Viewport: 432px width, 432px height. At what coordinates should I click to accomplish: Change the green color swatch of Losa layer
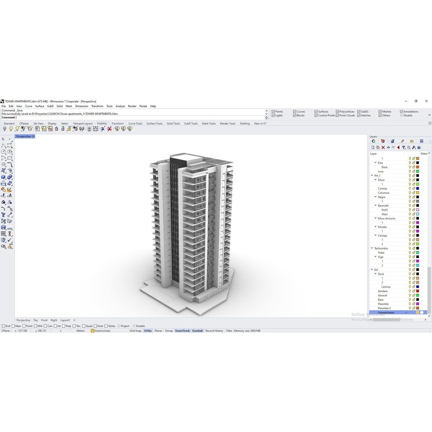click(x=417, y=171)
